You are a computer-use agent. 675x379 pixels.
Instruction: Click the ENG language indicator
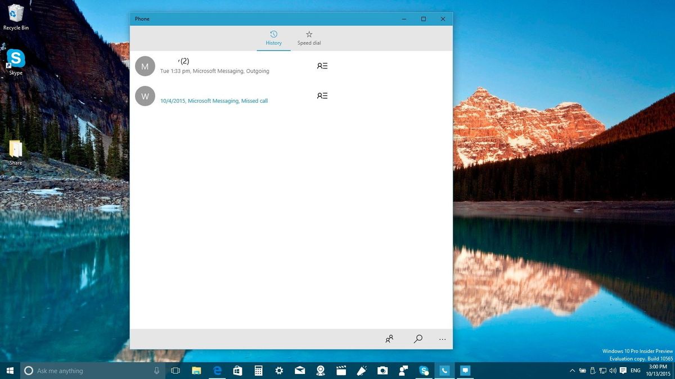635,371
